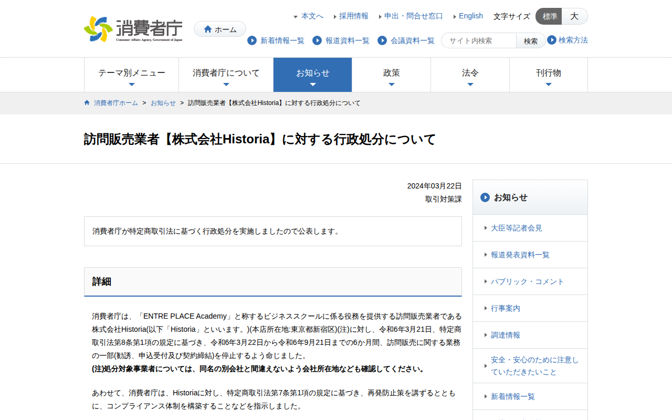The width and height of the screenshot is (672, 420).
Task: Open the お知らせ main menu
Action: point(313,75)
